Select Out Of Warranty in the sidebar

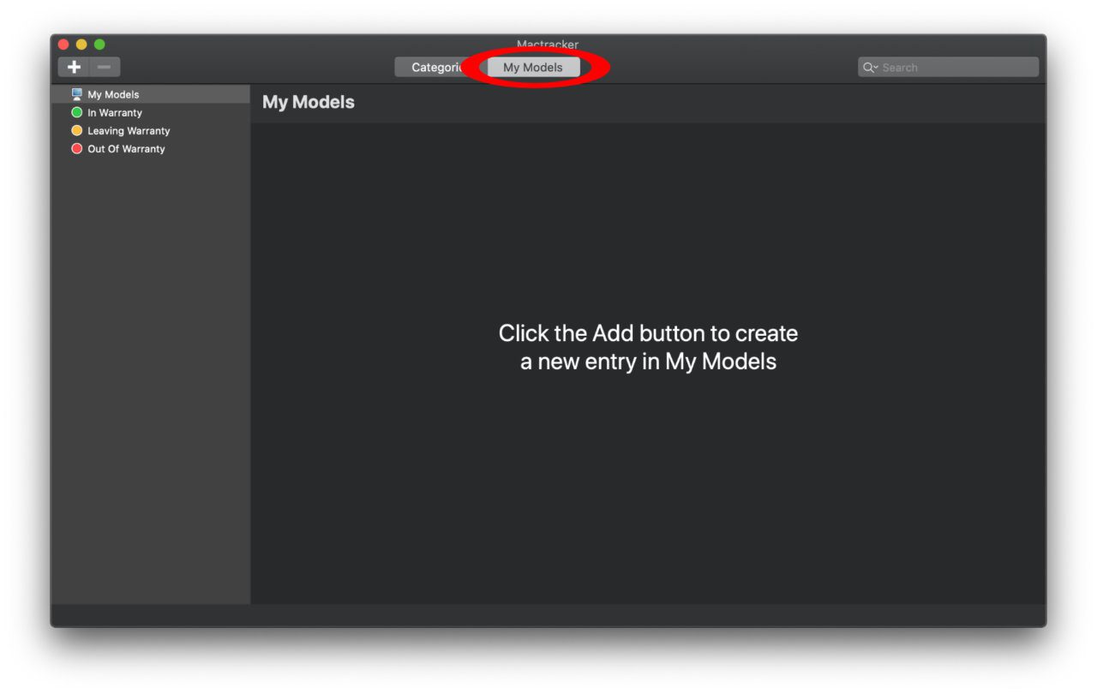[x=150, y=148]
